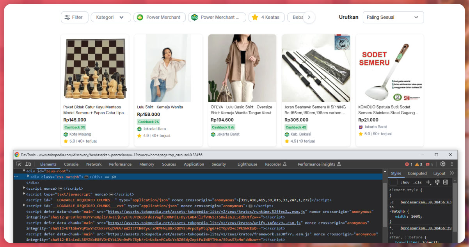Screen dimensions: 469x247
Task: Click the Paket Bidak Catur Kayu title
Action: [94, 110]
